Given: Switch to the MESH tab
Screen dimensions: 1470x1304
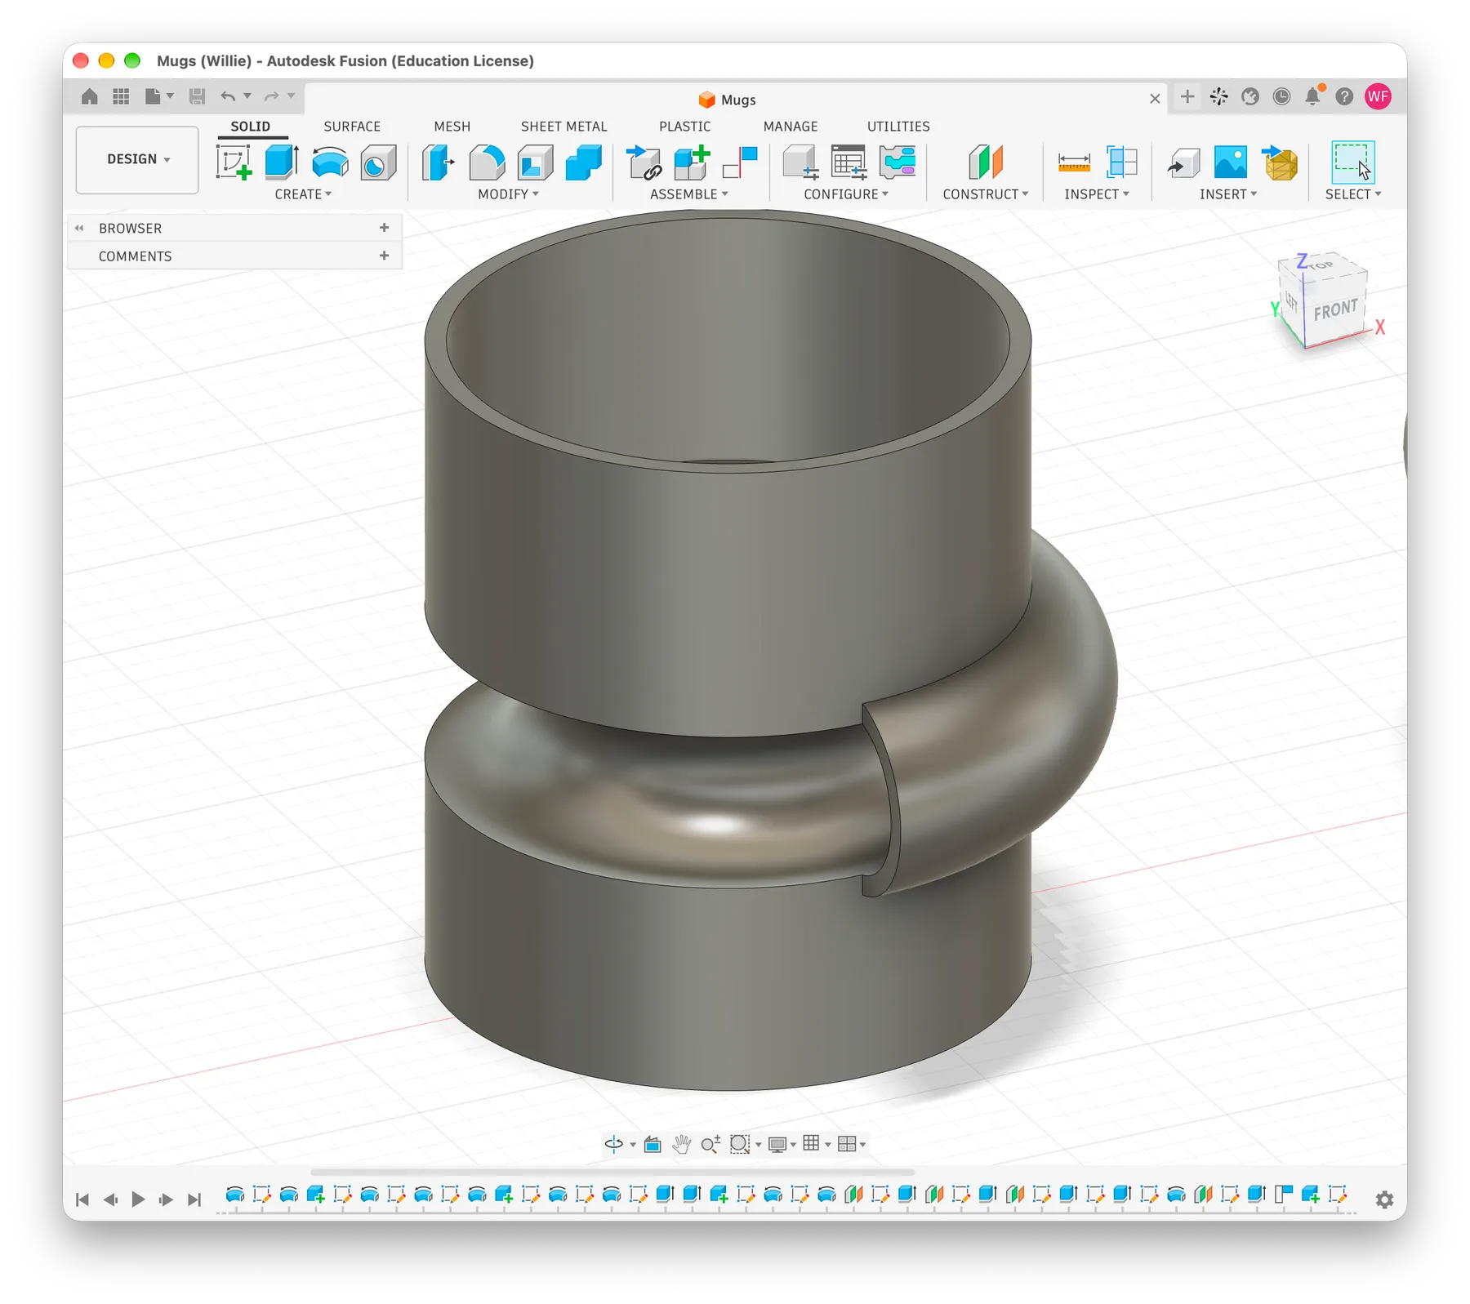Looking at the screenshot, I should click(452, 127).
